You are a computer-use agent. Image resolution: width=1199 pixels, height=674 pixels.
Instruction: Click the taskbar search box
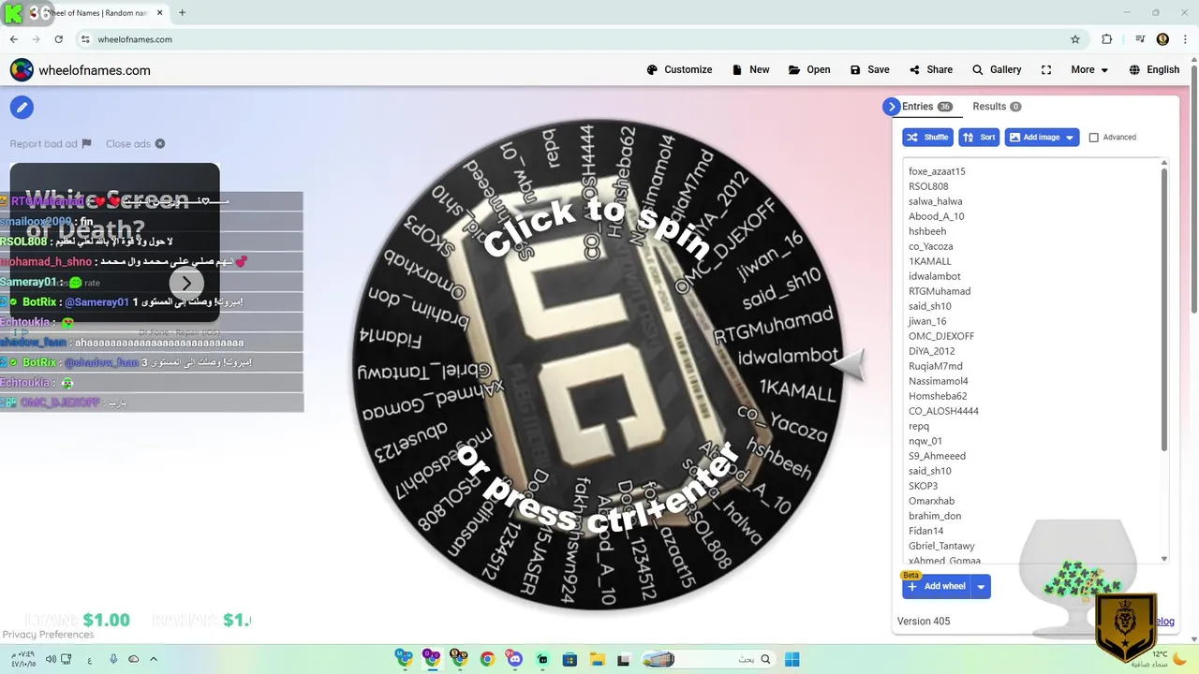click(x=708, y=659)
